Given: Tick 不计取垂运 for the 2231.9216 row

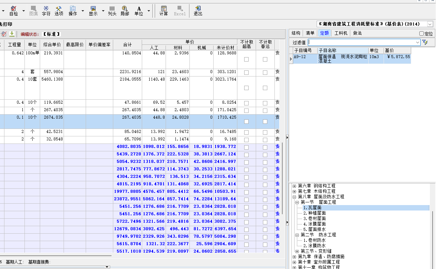Looking at the screenshot, I should (265, 72).
